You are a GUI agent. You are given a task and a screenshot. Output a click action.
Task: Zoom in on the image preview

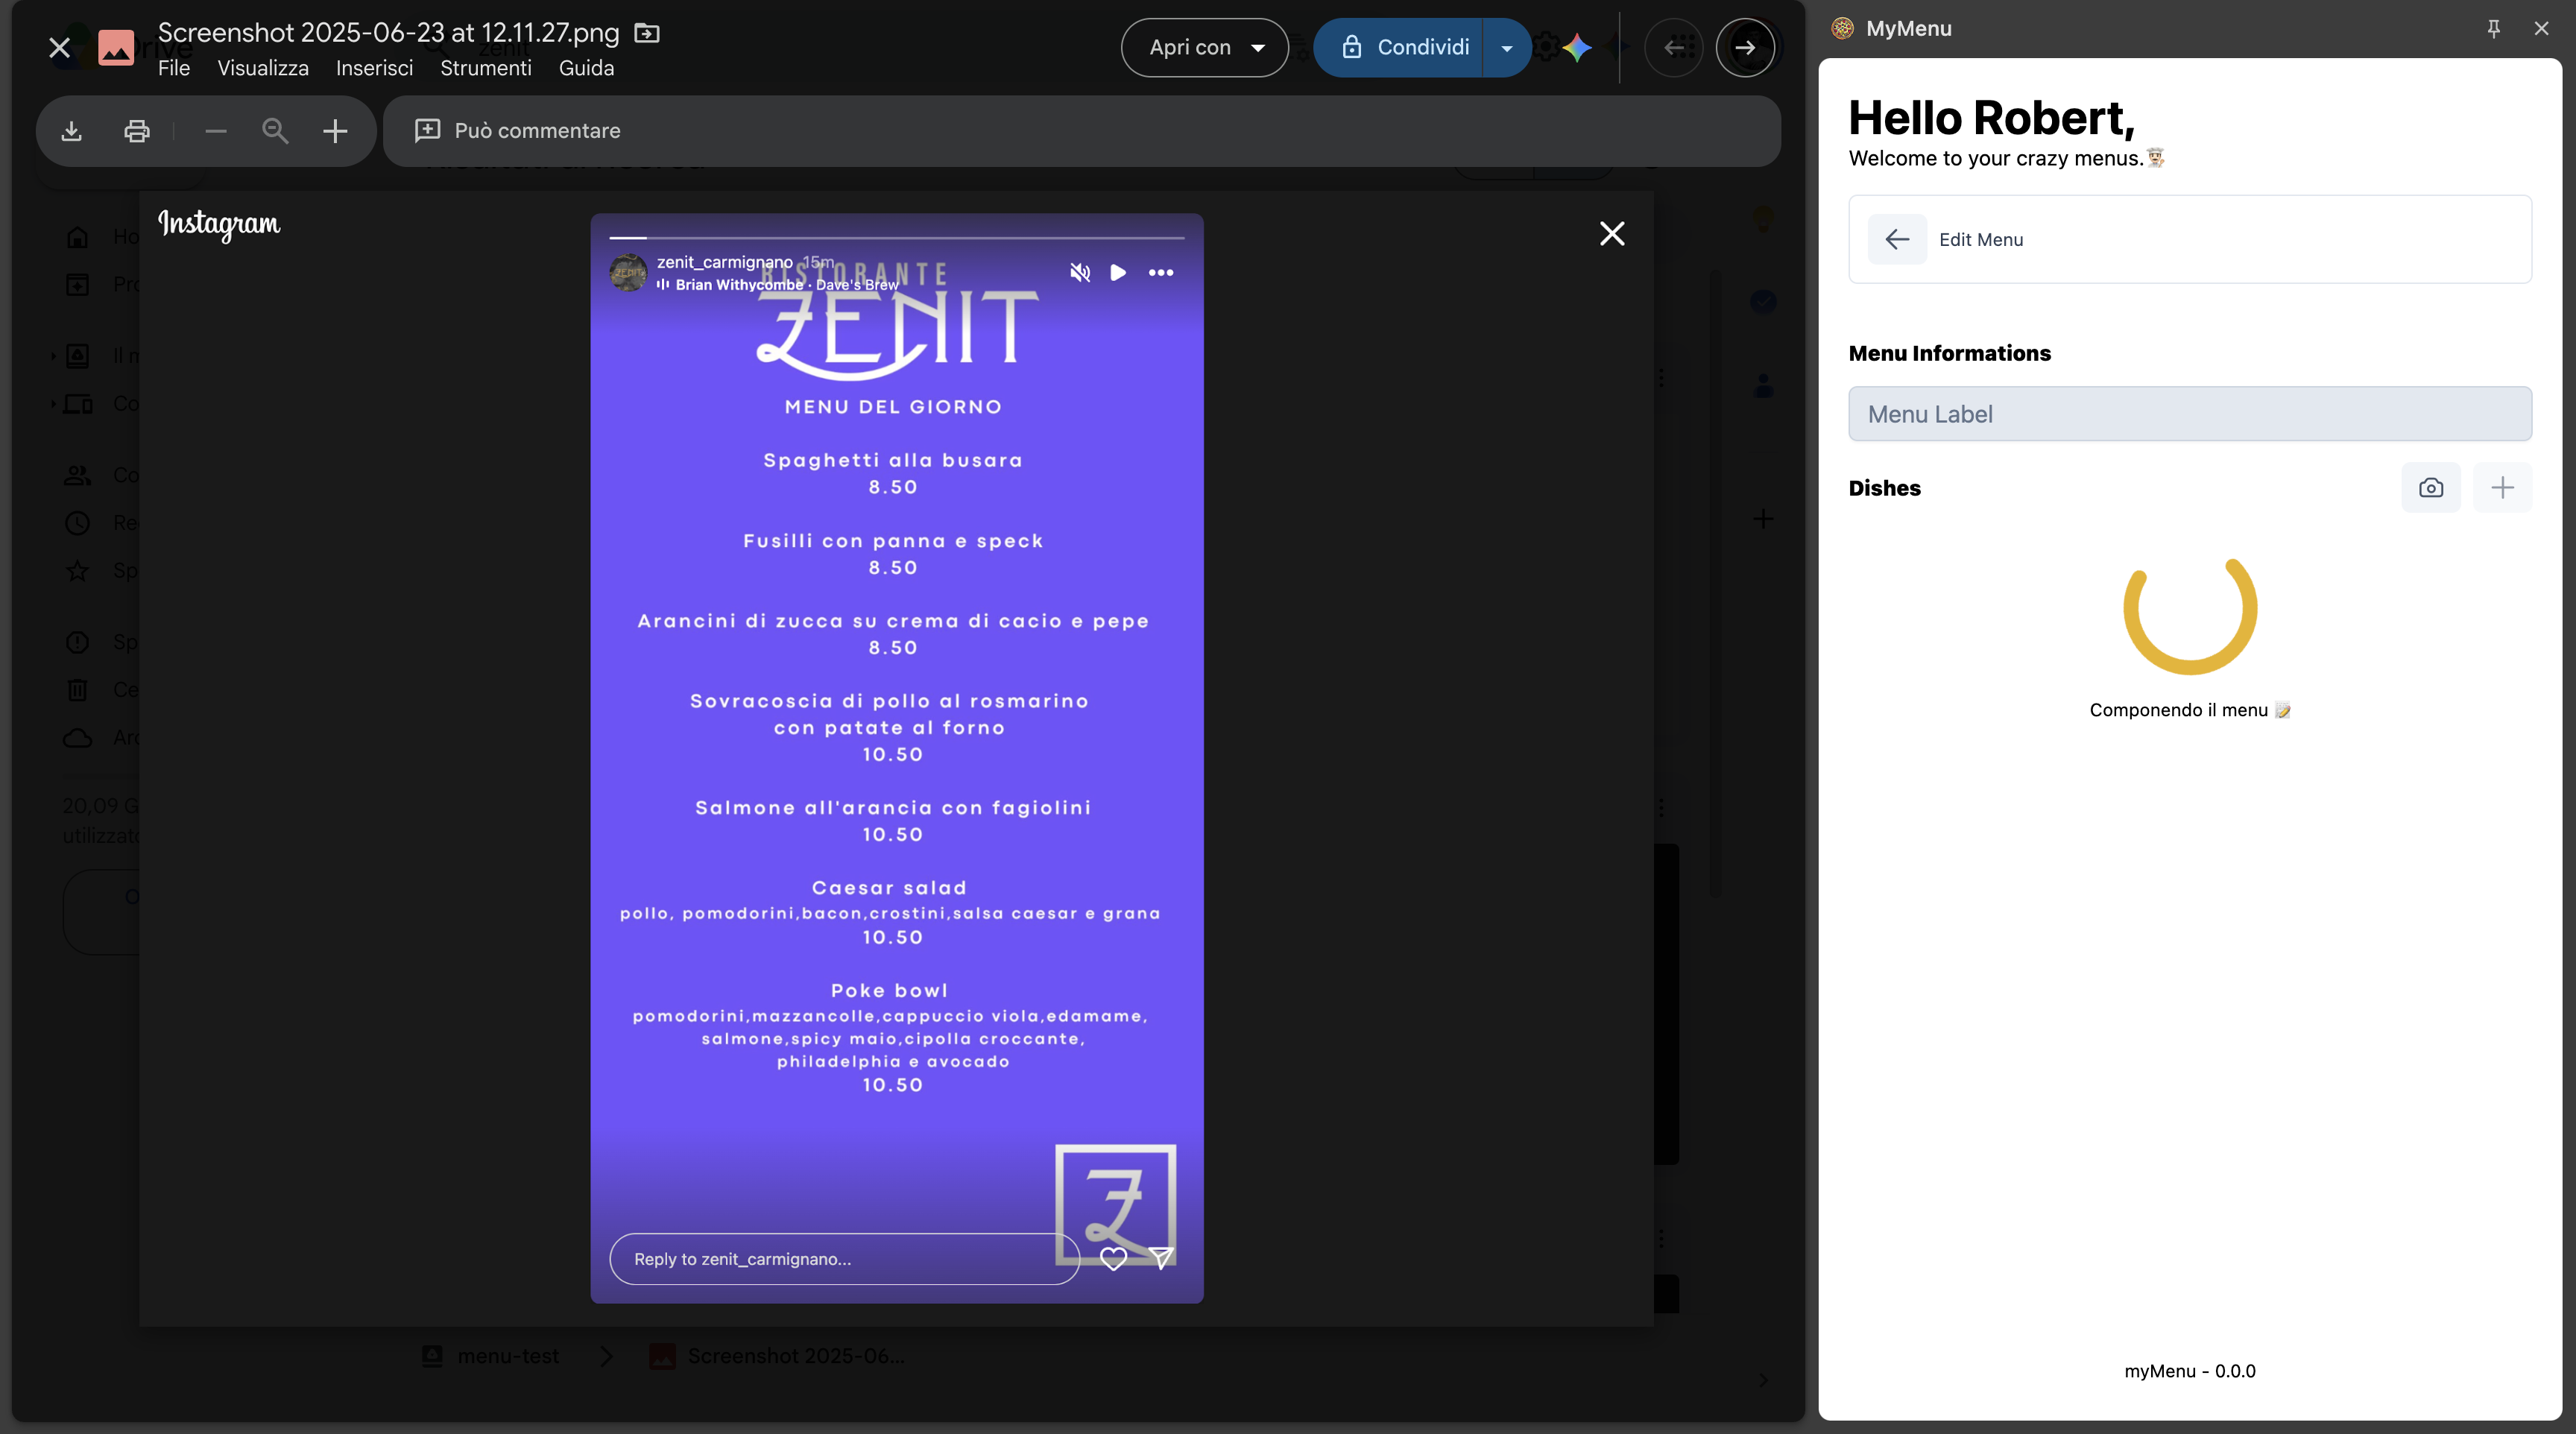pyautogui.click(x=335, y=131)
